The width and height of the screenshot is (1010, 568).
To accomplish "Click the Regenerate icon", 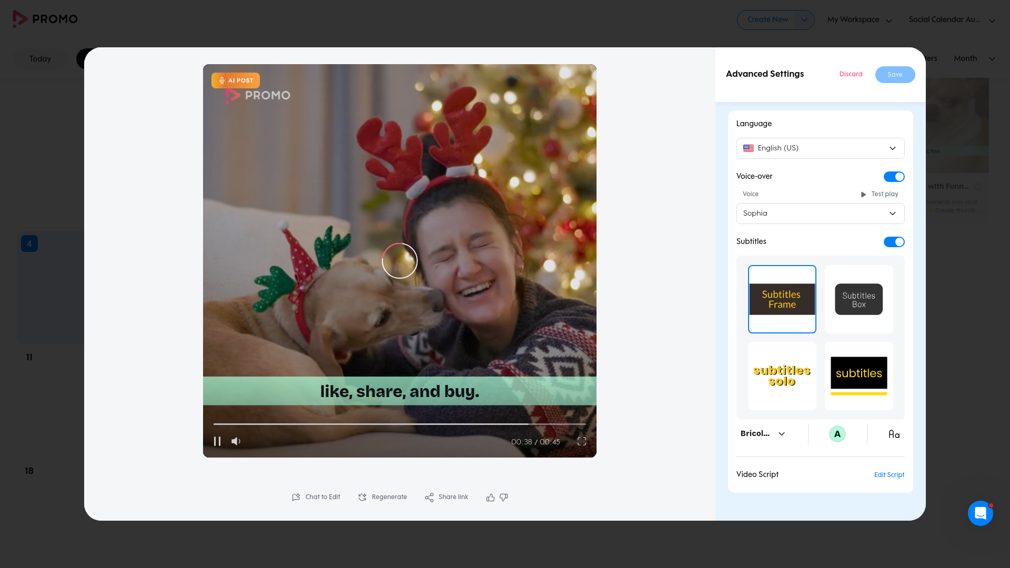I will [362, 497].
